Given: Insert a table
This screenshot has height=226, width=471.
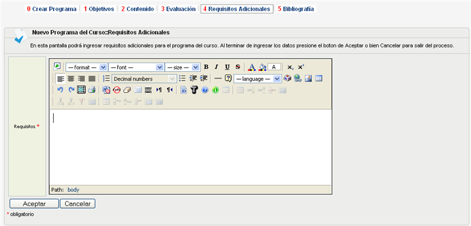Looking at the screenshot, I should pyautogui.click(x=319, y=79).
